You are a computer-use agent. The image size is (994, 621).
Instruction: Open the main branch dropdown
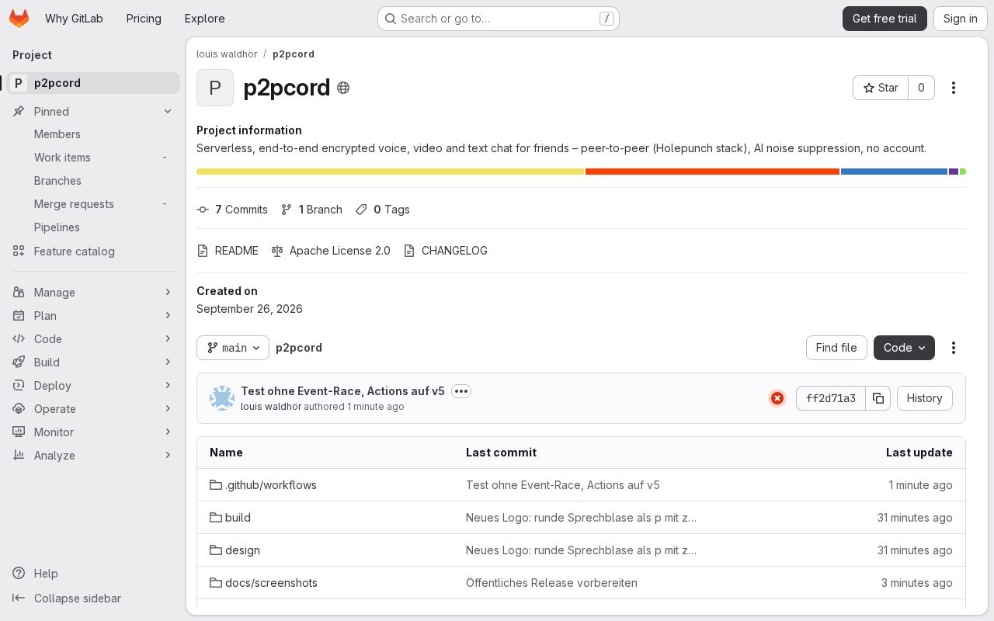pyautogui.click(x=233, y=348)
